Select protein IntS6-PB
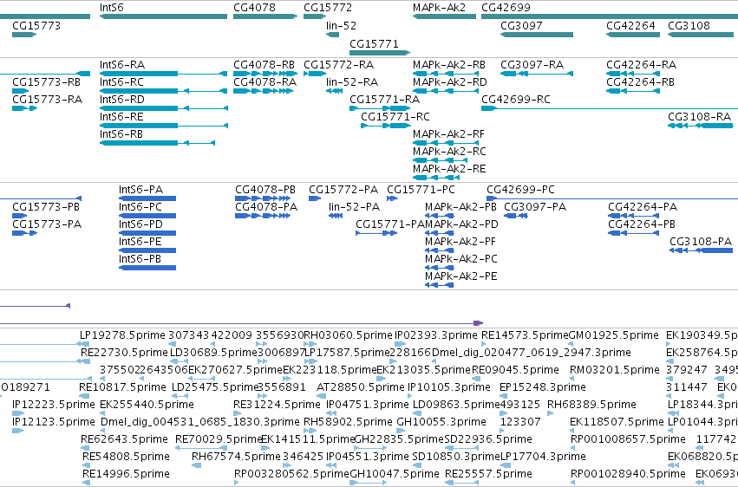Screen dimensions: 738x487 click(x=147, y=268)
